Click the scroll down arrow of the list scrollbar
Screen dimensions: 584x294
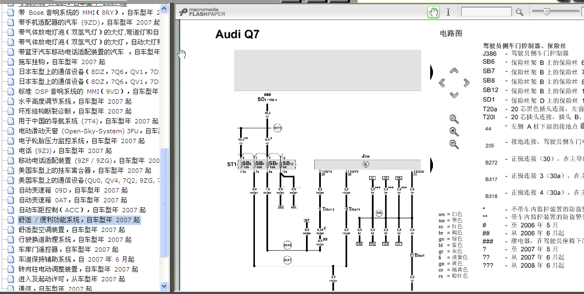click(164, 286)
